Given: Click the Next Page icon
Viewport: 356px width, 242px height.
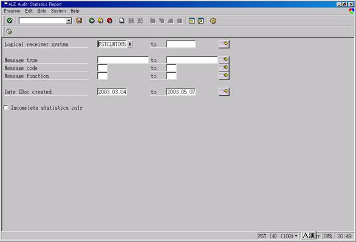Looking at the screenshot, I should pyautogui.click(x=171, y=21).
